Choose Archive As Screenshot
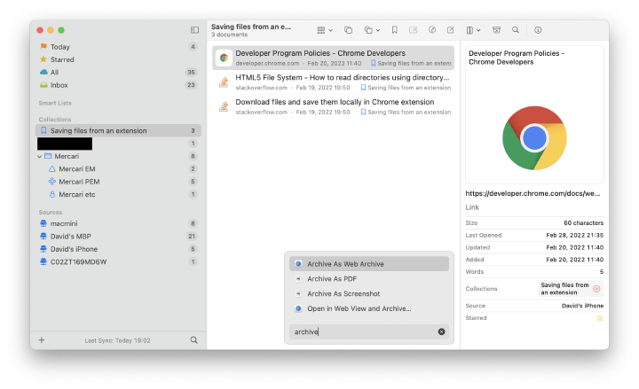Screen dimensions: 639x389 (369, 294)
